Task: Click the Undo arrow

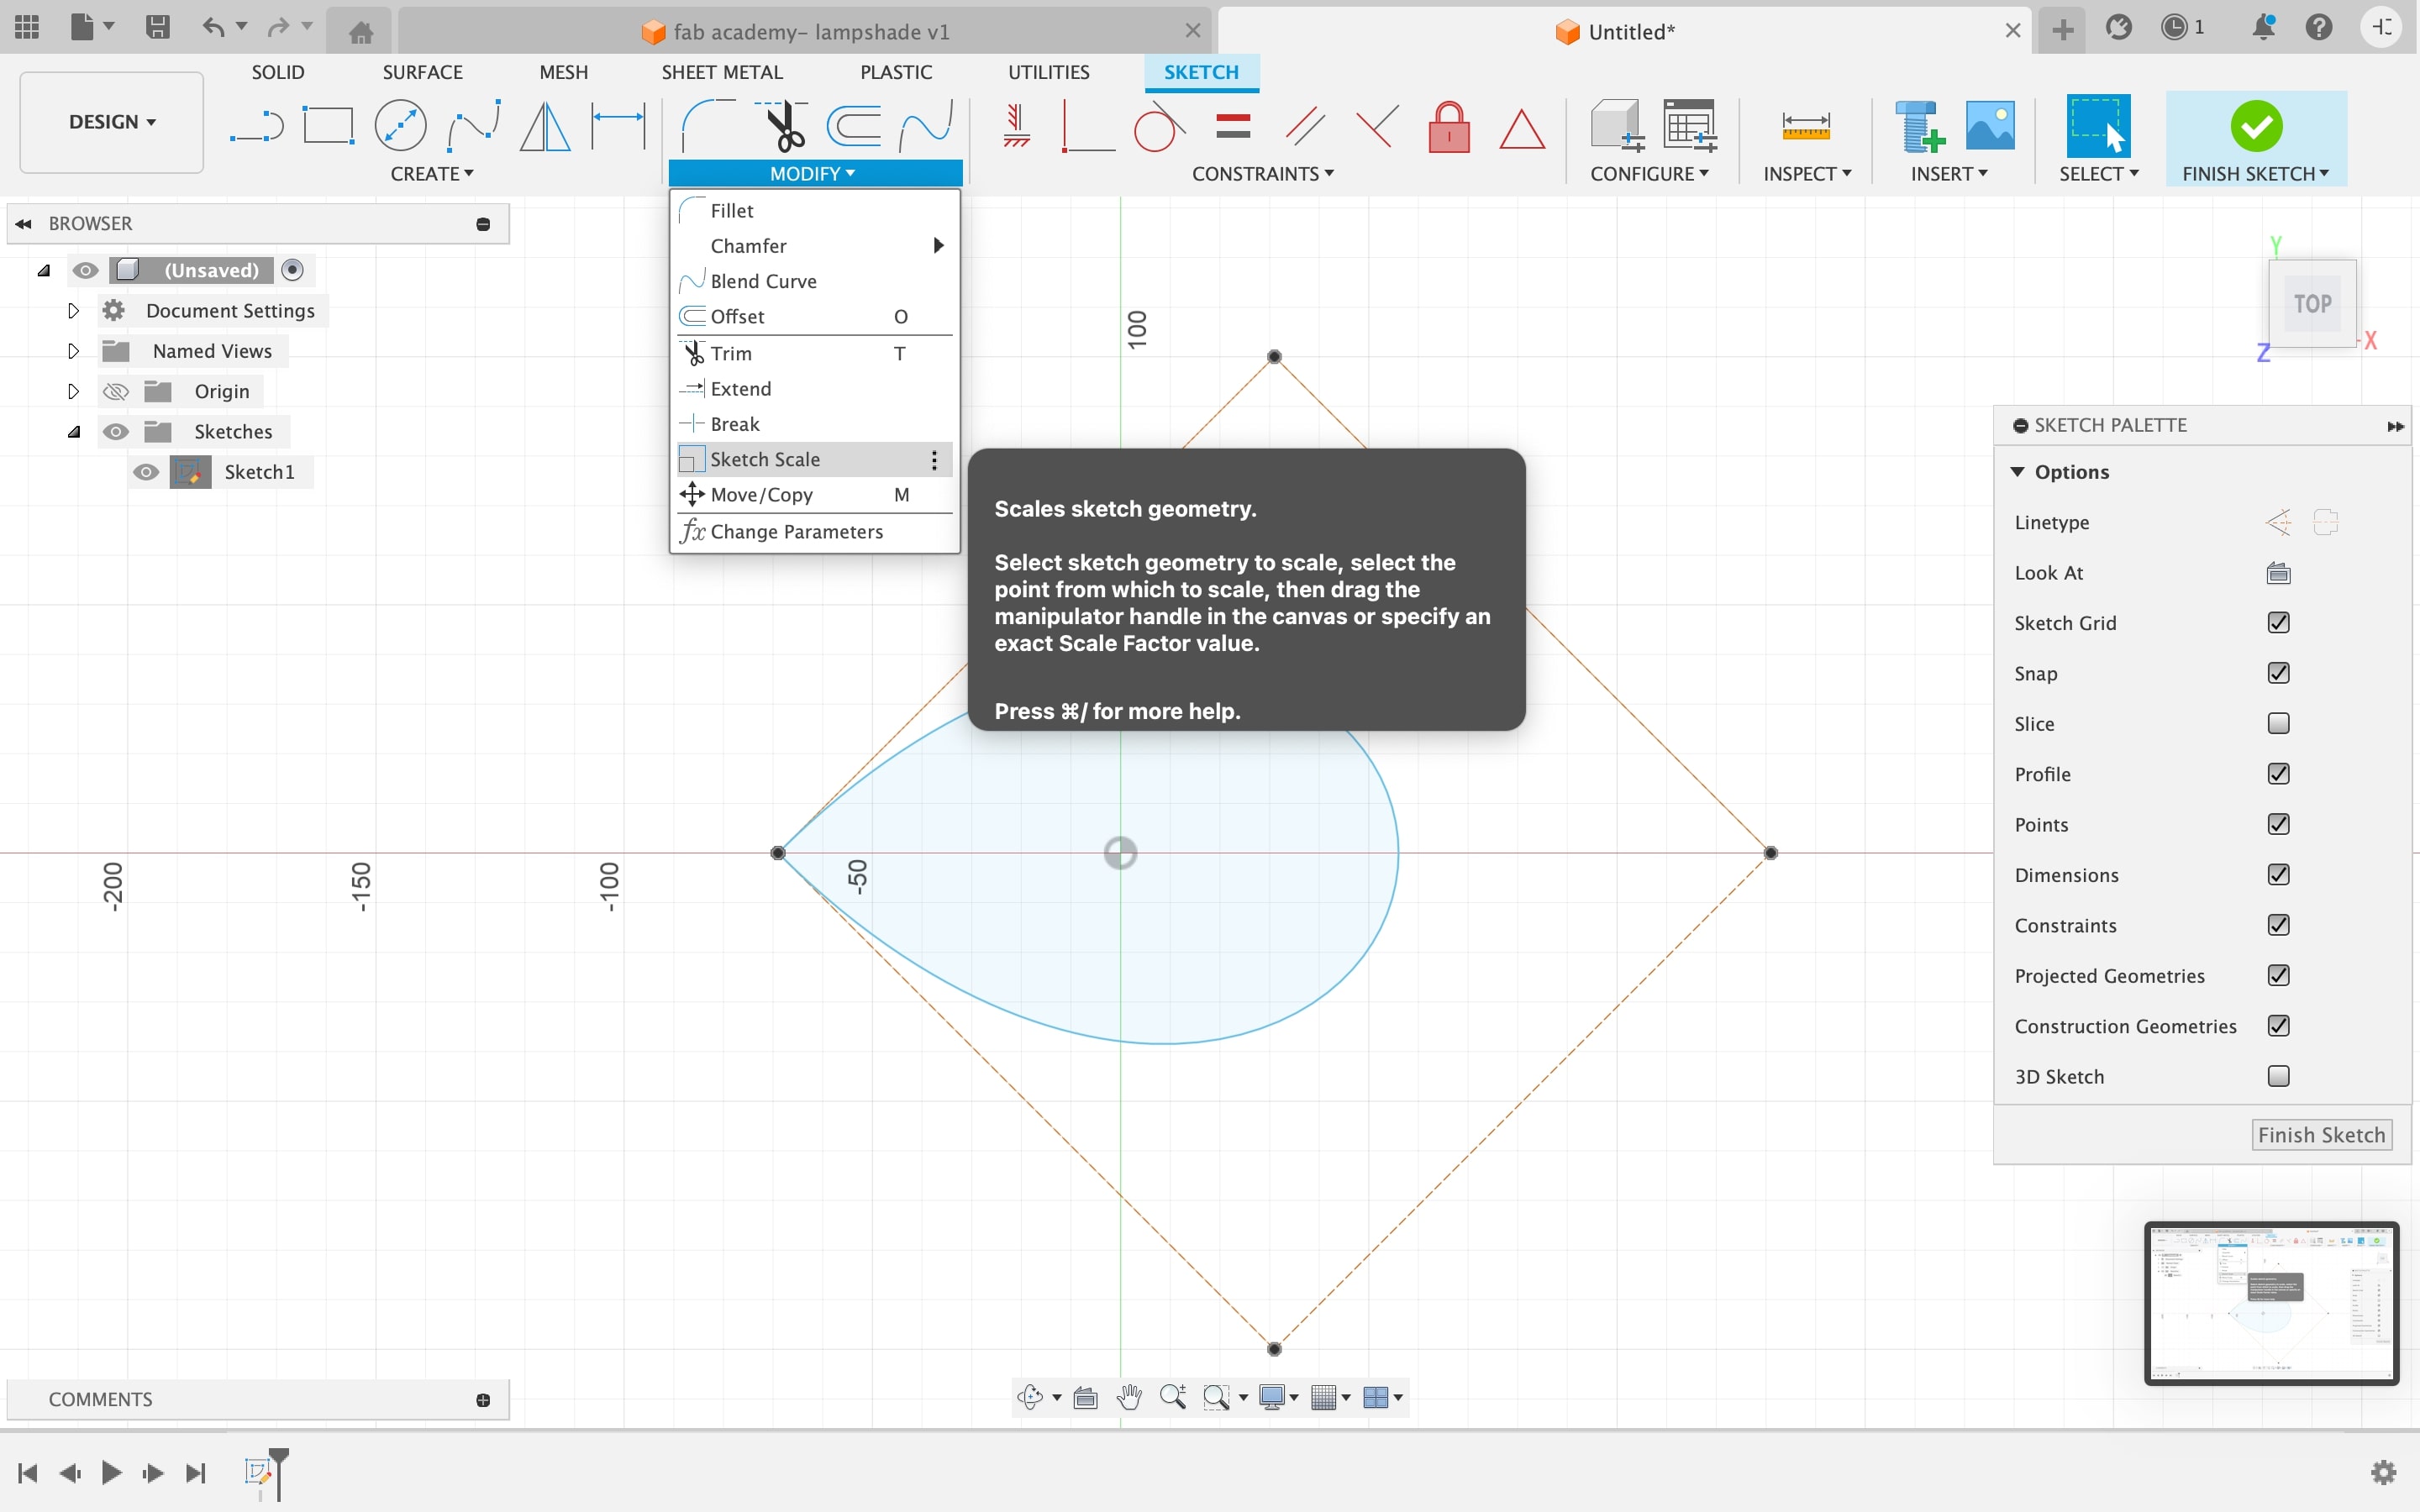Action: 212,27
